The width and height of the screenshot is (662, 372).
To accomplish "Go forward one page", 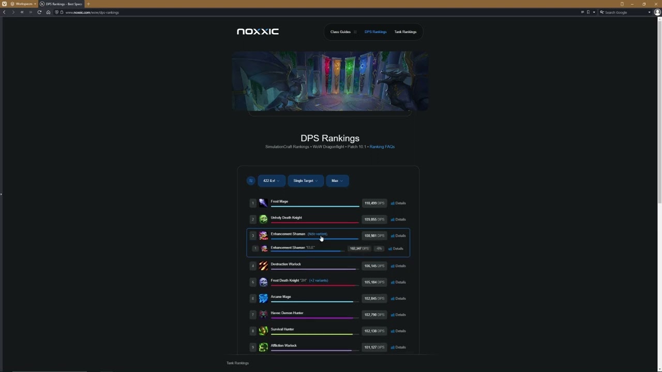I will [13, 12].
